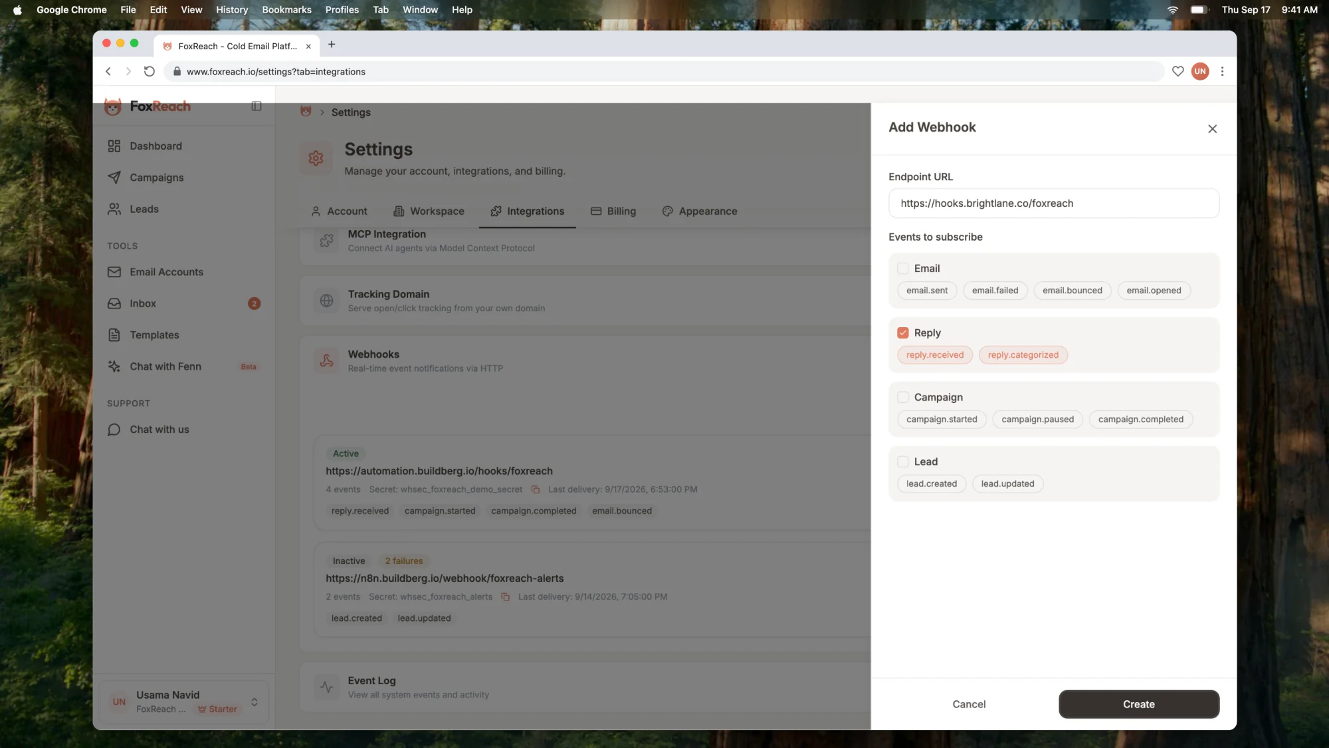Open Chat with Fenn sparkle icon
The image size is (1329, 748).
click(114, 366)
